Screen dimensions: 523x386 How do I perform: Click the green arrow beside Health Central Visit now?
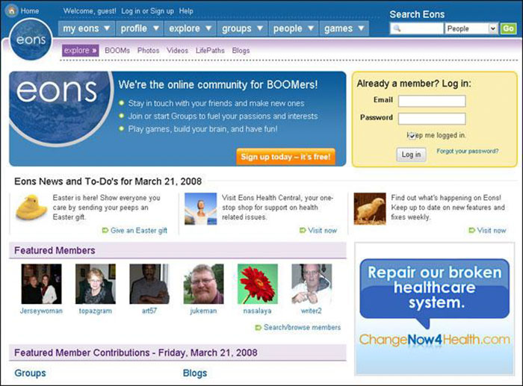[303, 231]
